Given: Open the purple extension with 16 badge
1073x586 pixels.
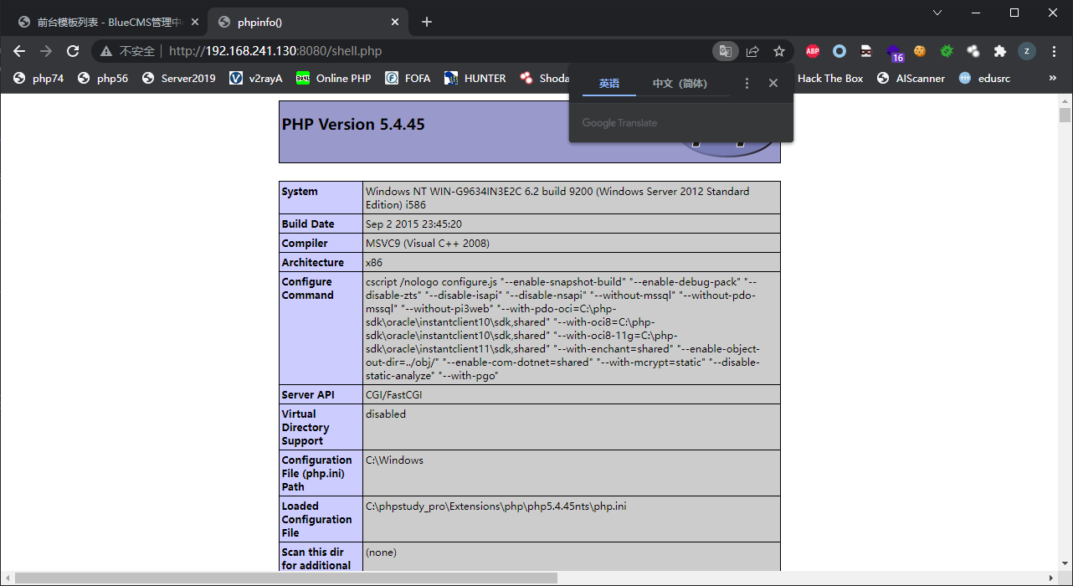Looking at the screenshot, I should click(894, 53).
